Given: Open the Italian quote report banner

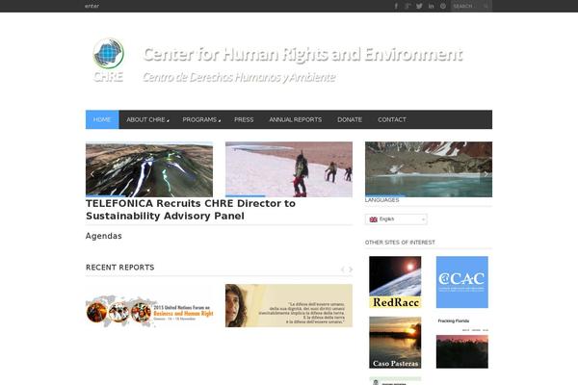Looking at the screenshot, I should 289,305.
